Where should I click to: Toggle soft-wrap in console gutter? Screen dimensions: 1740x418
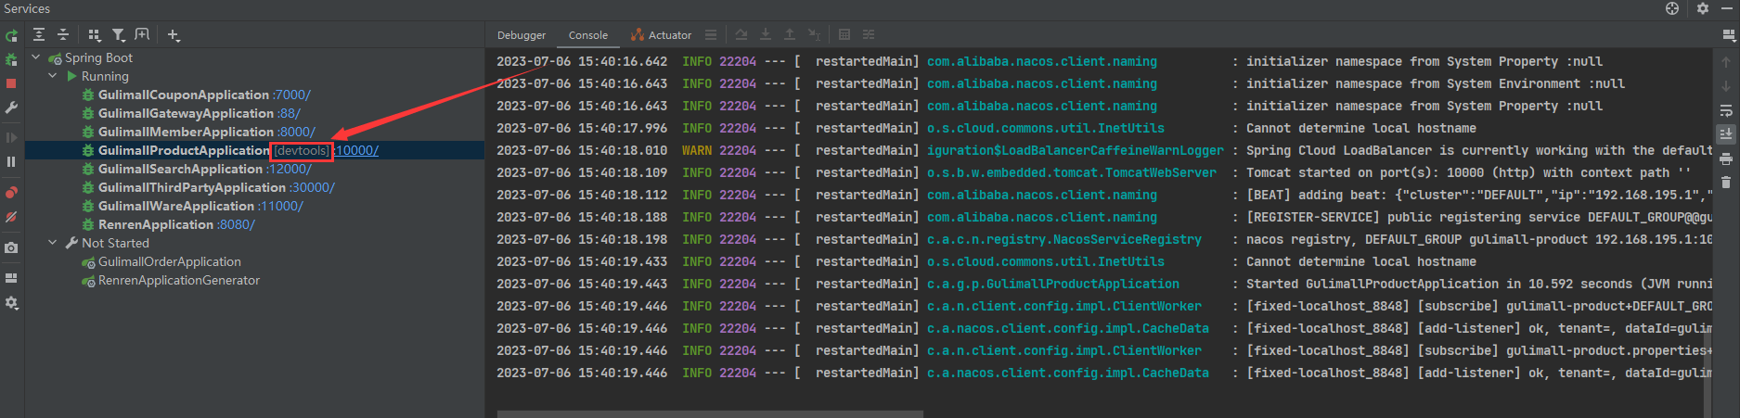click(1726, 110)
